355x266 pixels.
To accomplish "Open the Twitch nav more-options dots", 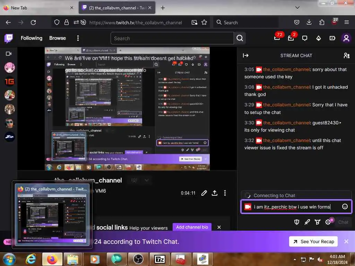I will coord(78,38).
